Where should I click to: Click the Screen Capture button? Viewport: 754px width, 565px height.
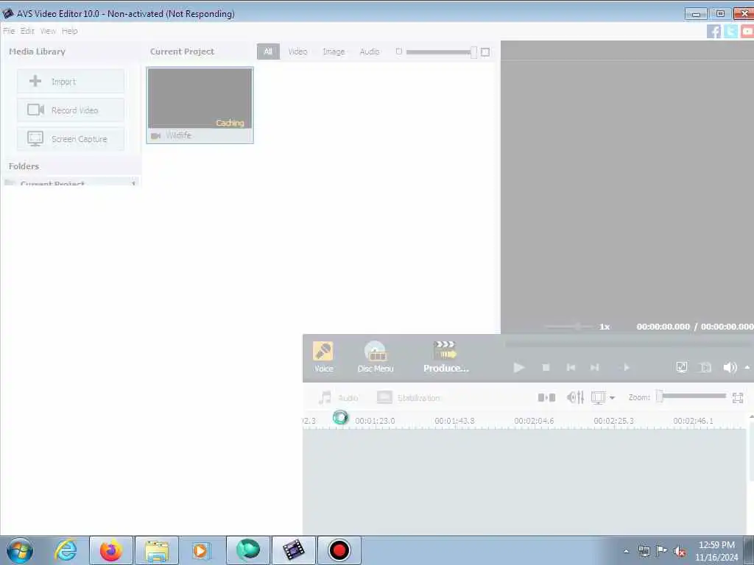tap(71, 139)
